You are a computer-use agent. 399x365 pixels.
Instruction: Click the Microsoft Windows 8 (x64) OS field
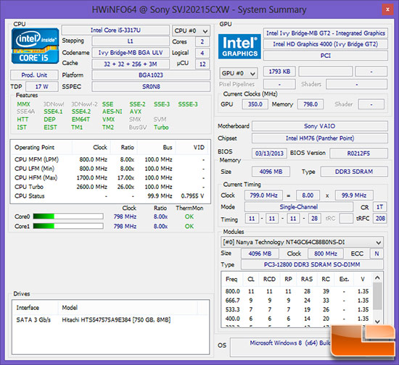click(x=280, y=347)
